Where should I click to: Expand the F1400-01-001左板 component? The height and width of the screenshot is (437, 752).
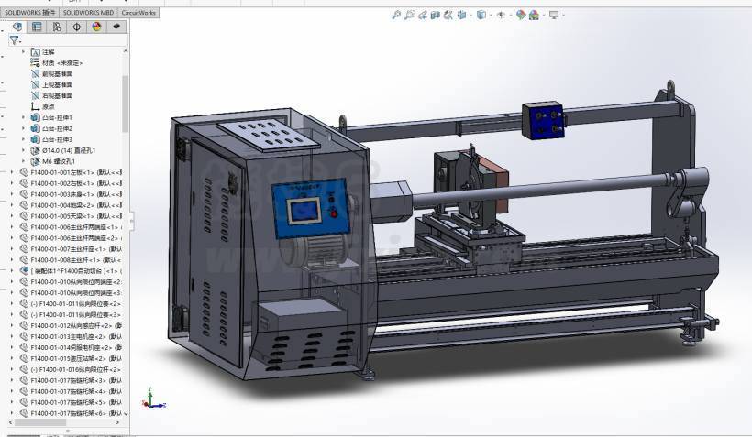[12, 172]
